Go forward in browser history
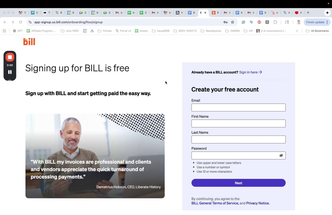 click(13, 22)
